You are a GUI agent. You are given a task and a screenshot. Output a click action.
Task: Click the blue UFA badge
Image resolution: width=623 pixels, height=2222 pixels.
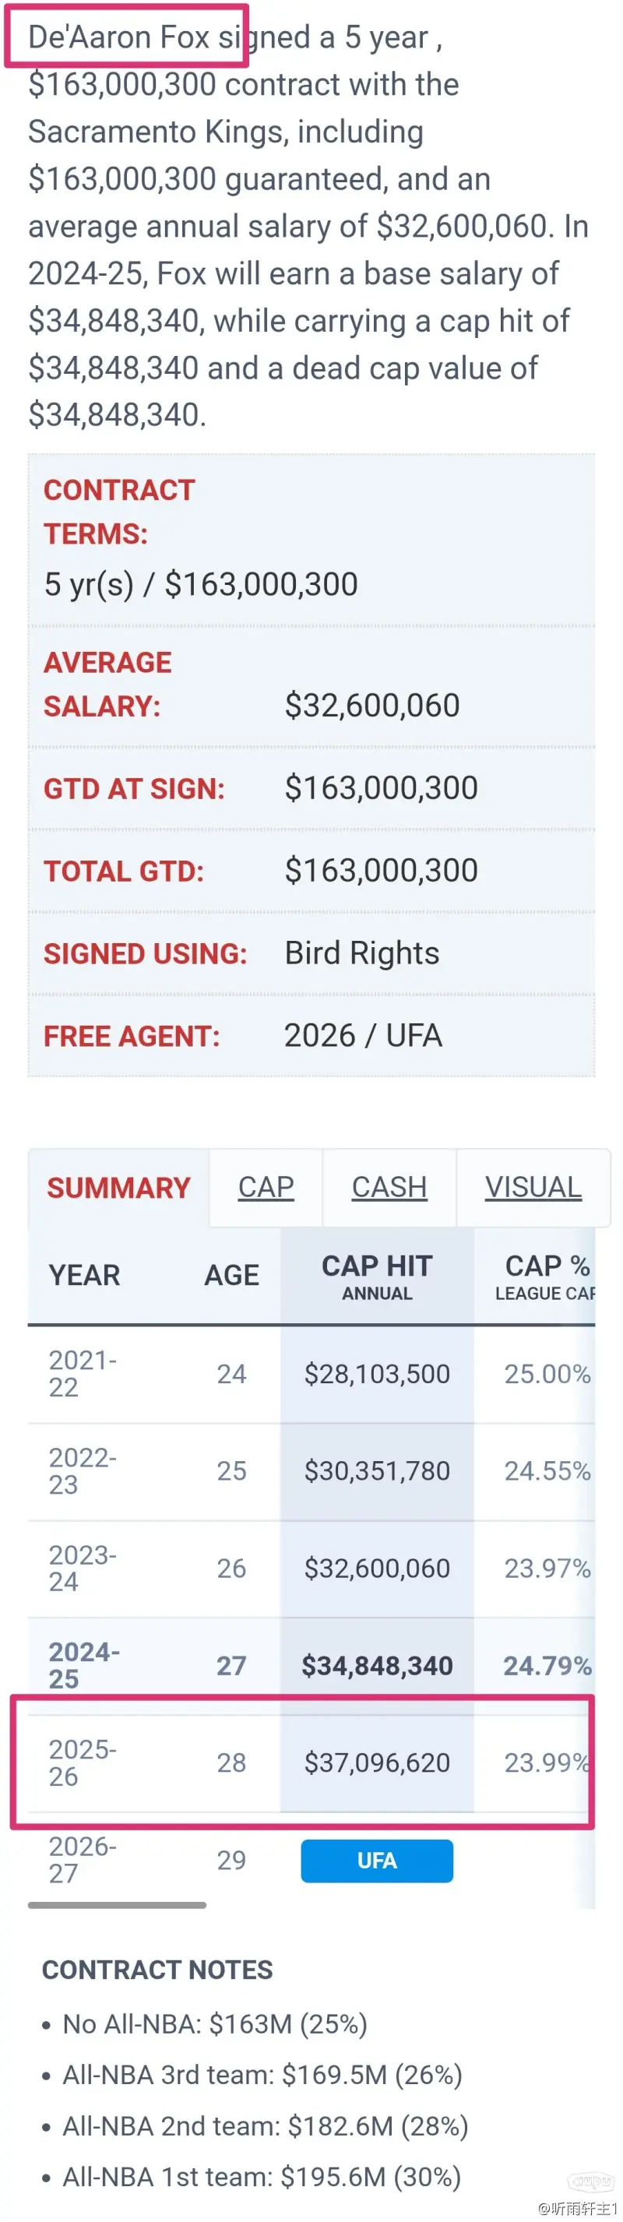pyautogui.click(x=377, y=1861)
